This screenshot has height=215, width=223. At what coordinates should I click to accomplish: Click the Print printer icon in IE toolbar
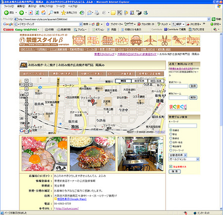[97, 12]
